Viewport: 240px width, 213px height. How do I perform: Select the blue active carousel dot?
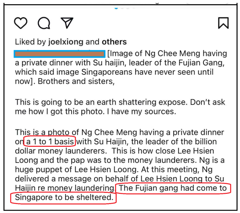click(116, 8)
